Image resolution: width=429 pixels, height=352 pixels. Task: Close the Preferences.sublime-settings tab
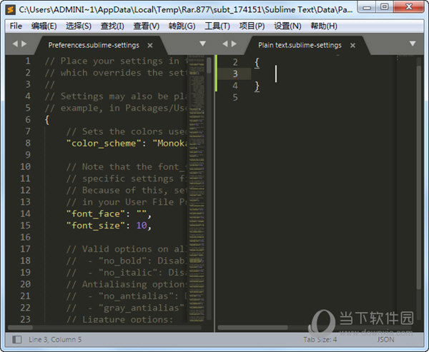[150, 46]
